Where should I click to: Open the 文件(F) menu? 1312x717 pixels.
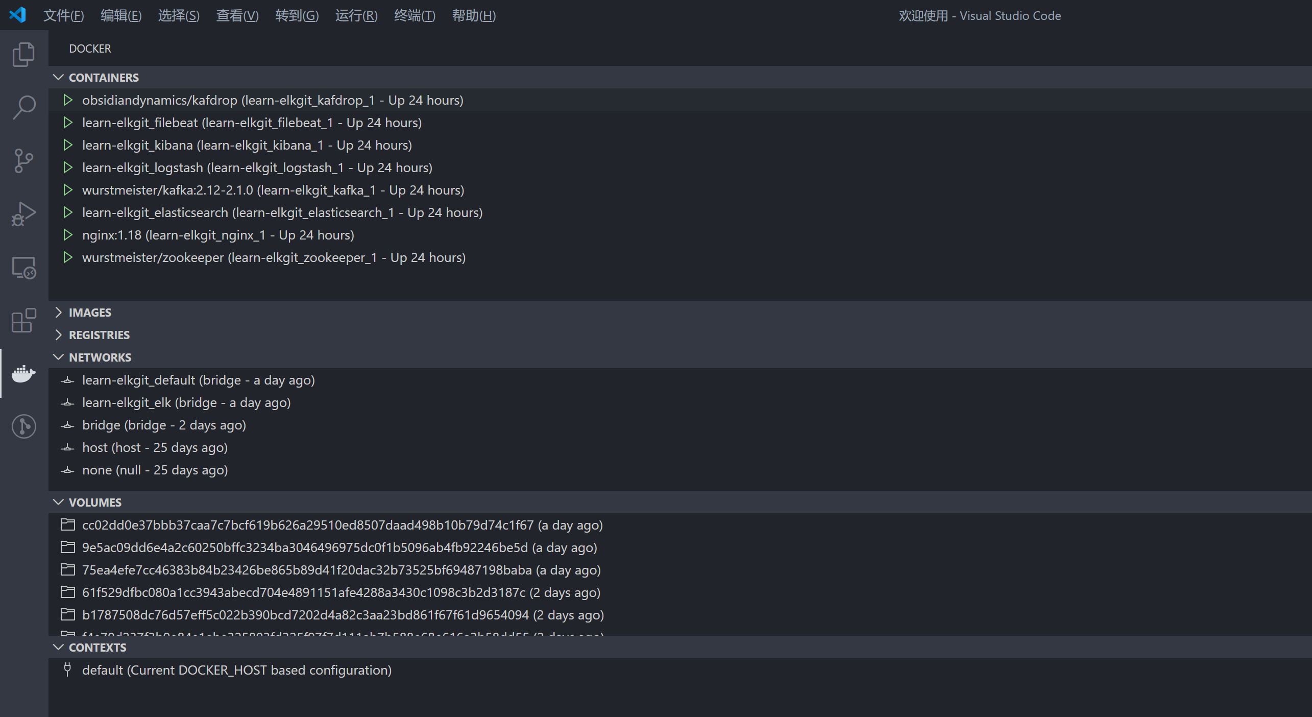pyautogui.click(x=63, y=16)
